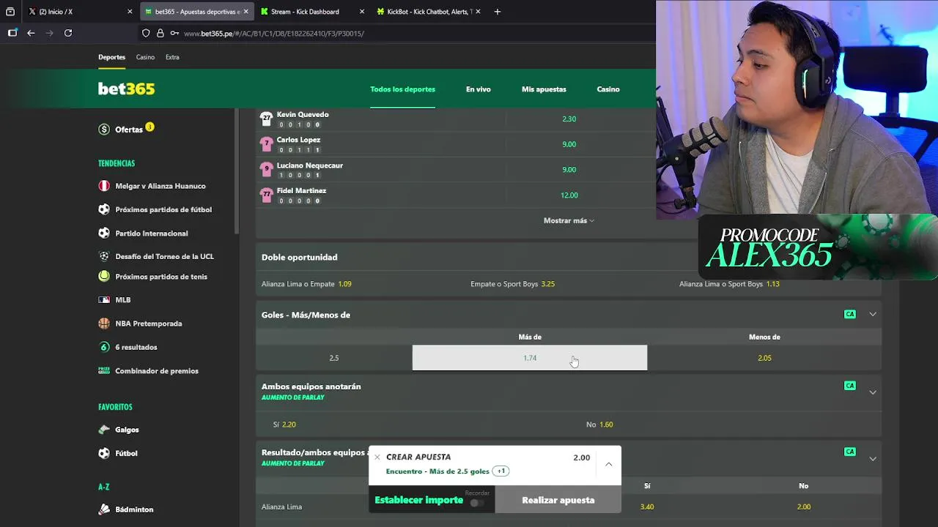Click Kevin Quevedo's jersey icon

(267, 119)
